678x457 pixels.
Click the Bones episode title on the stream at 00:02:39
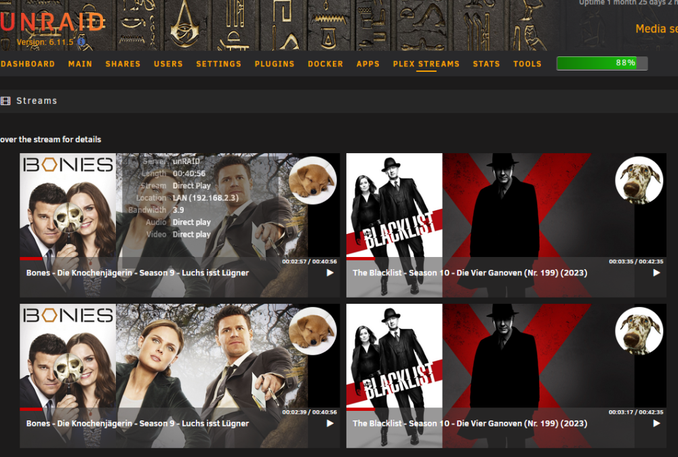pos(138,423)
